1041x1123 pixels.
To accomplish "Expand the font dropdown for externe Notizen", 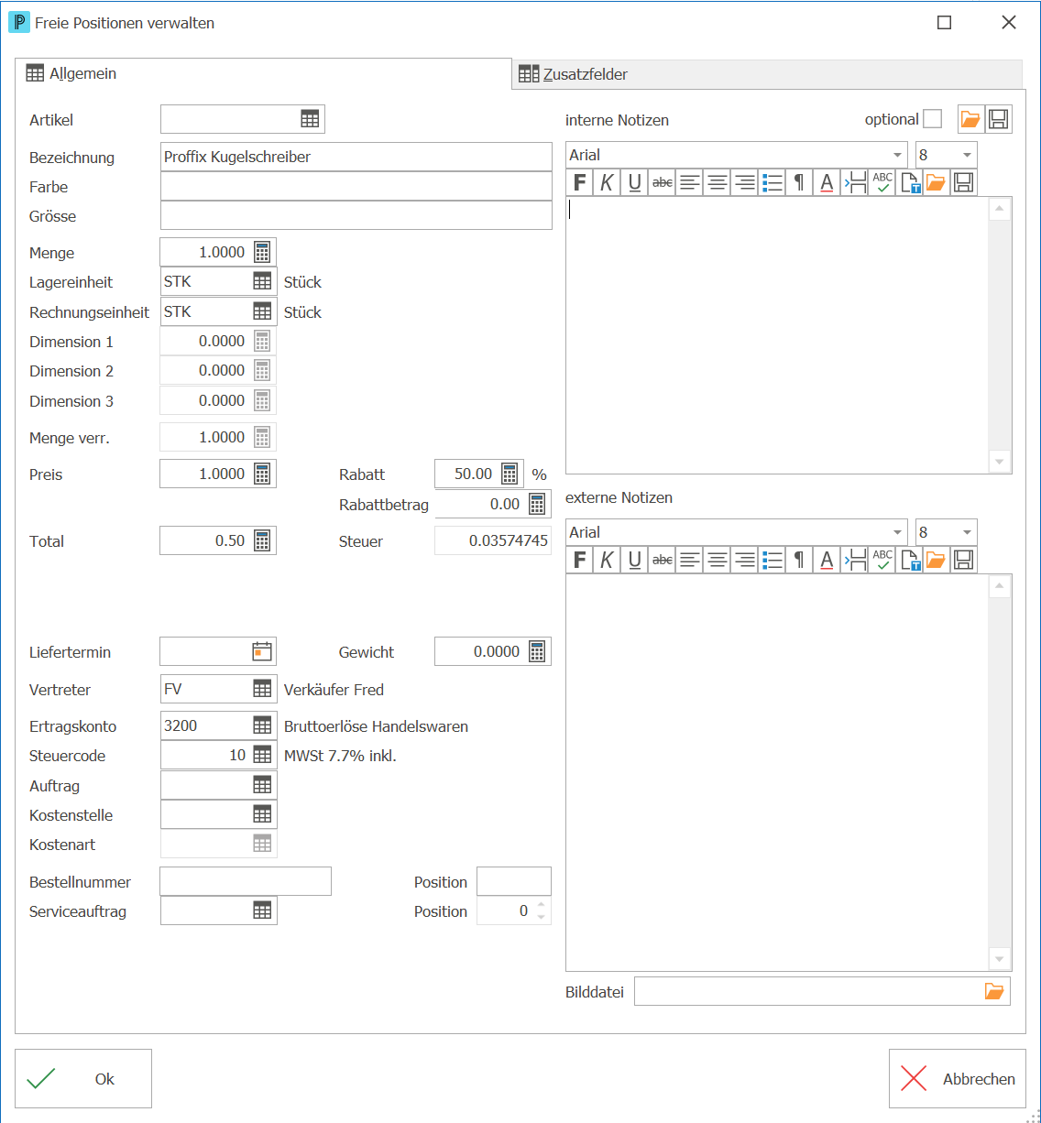I will pos(897,532).
